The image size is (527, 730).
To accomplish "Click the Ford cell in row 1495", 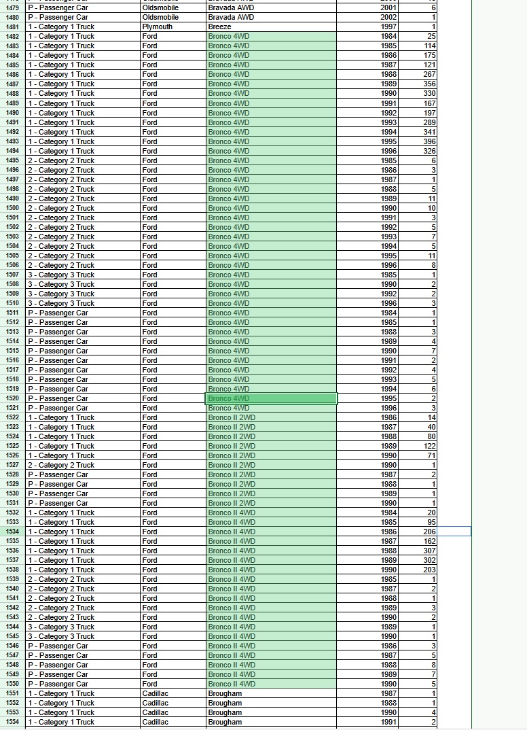I will 173,160.
